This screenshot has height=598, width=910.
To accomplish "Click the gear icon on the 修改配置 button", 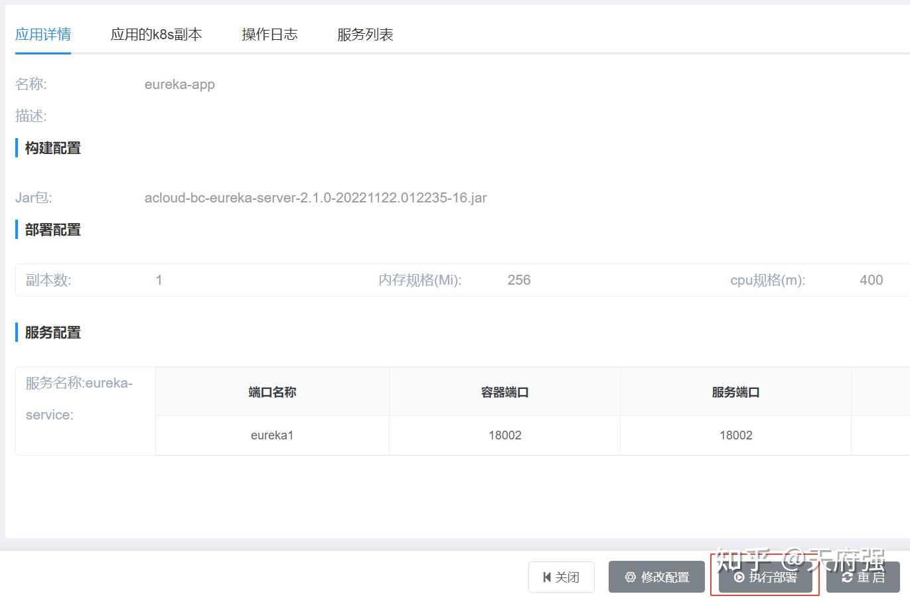I will [x=631, y=577].
